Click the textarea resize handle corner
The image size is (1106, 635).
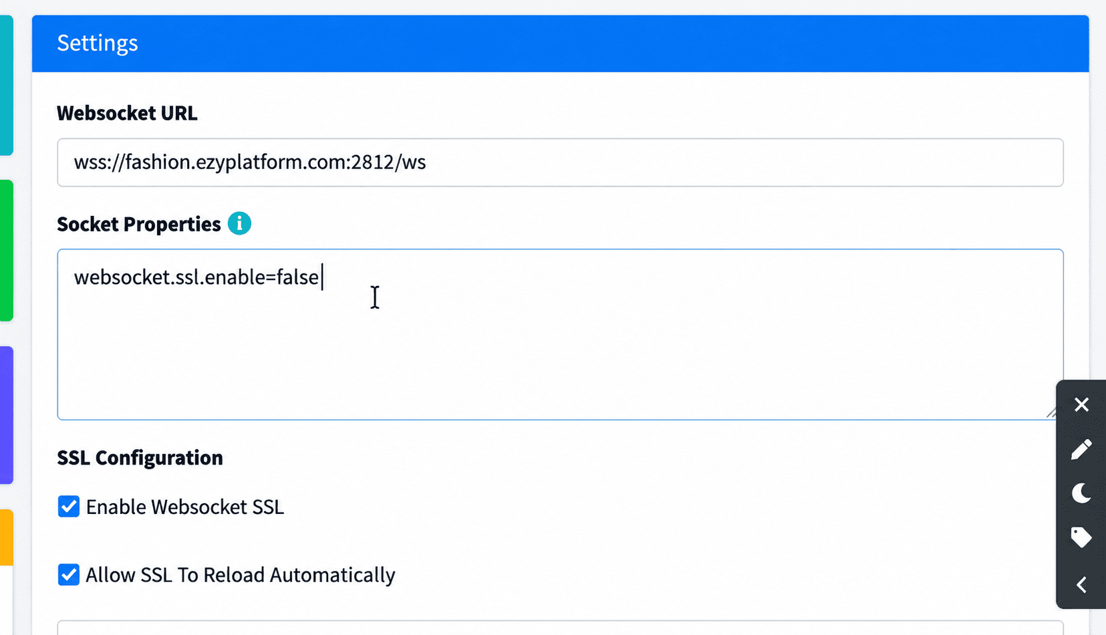tap(1053, 412)
